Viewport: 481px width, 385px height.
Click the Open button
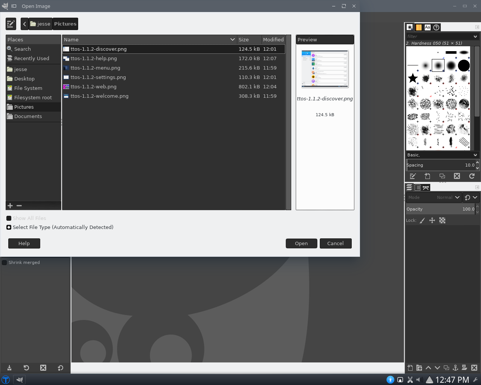(x=301, y=243)
